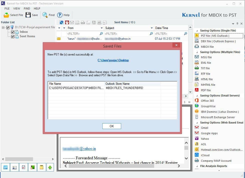
Task: Click the File Name column header
Action: point(76,84)
